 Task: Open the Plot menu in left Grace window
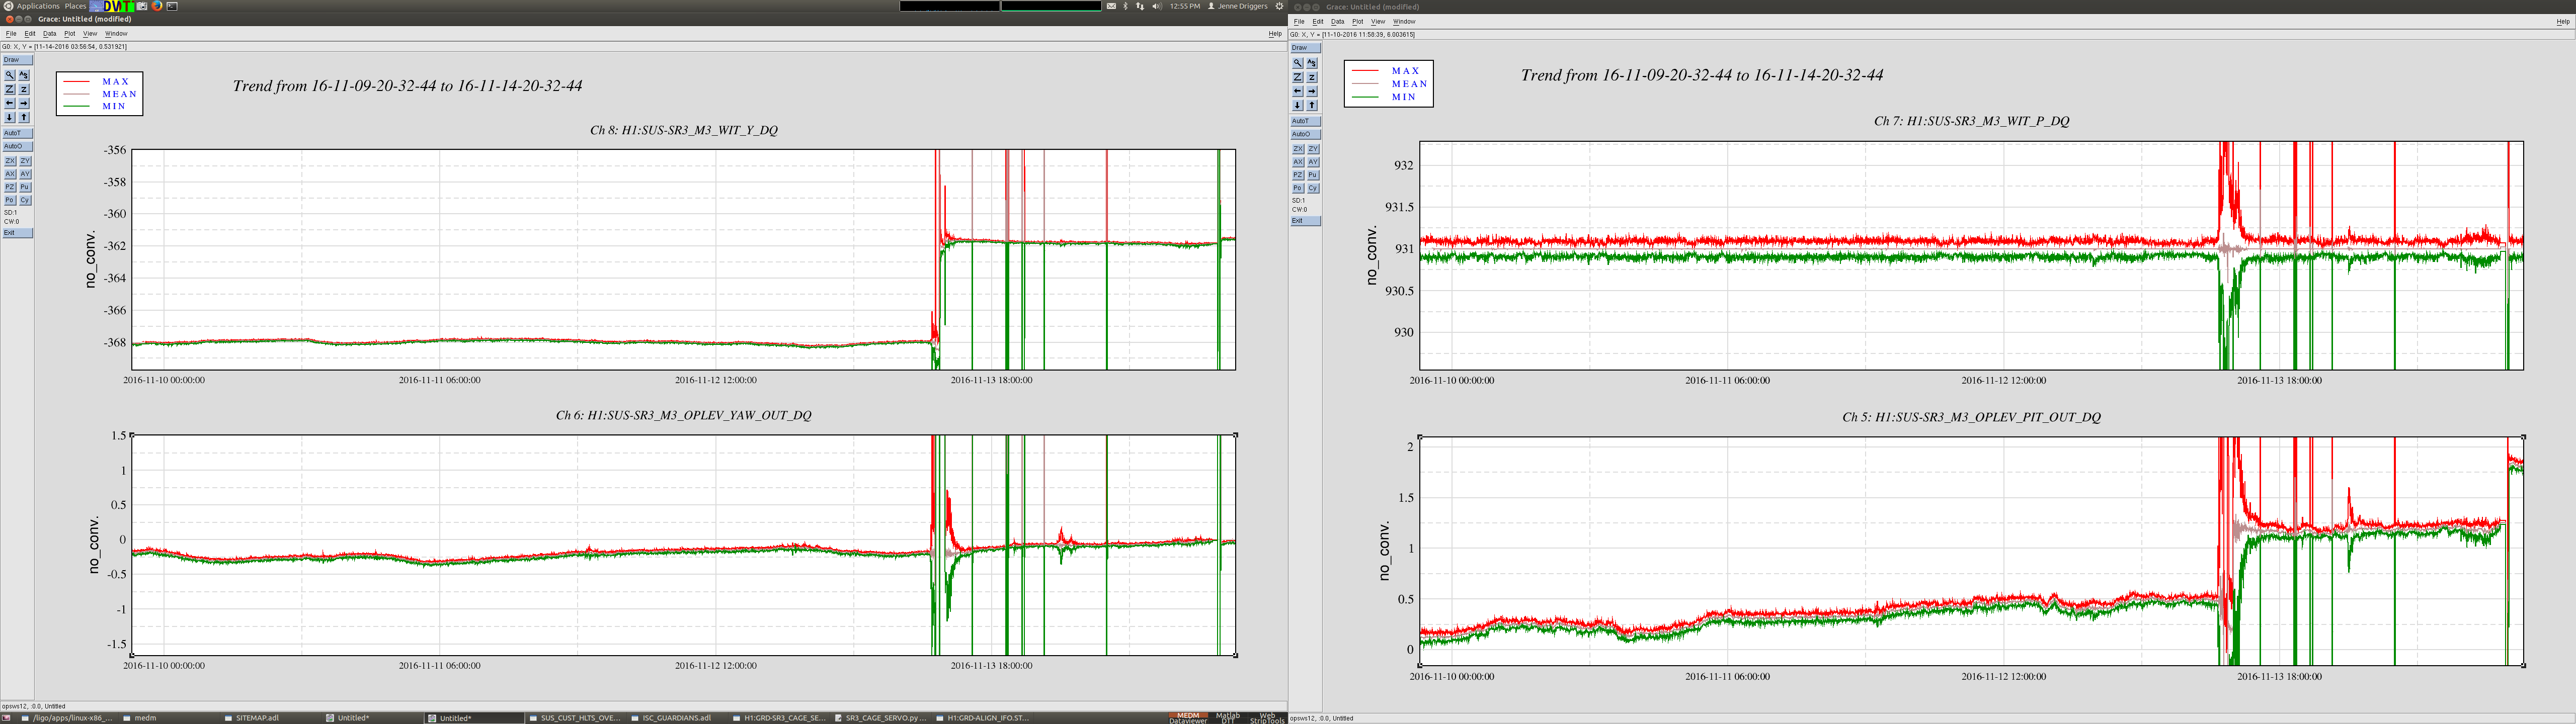[x=70, y=34]
